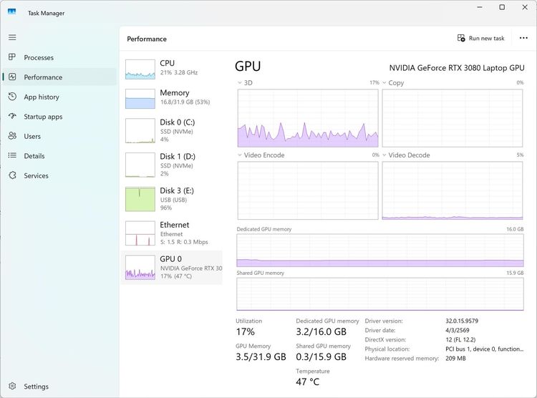Screen dimensions: 537x398
Task: Select the Disk 1 (D:) thumbnail graph
Action: (140, 165)
